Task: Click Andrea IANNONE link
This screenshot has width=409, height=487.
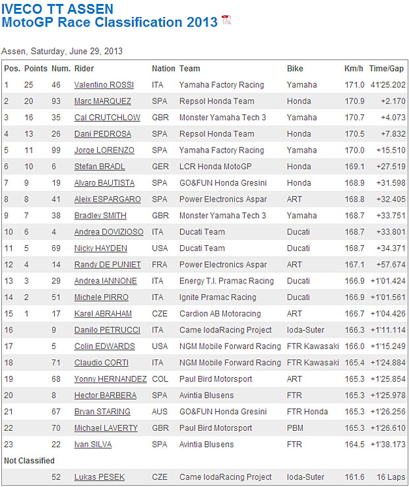Action: pos(104,281)
